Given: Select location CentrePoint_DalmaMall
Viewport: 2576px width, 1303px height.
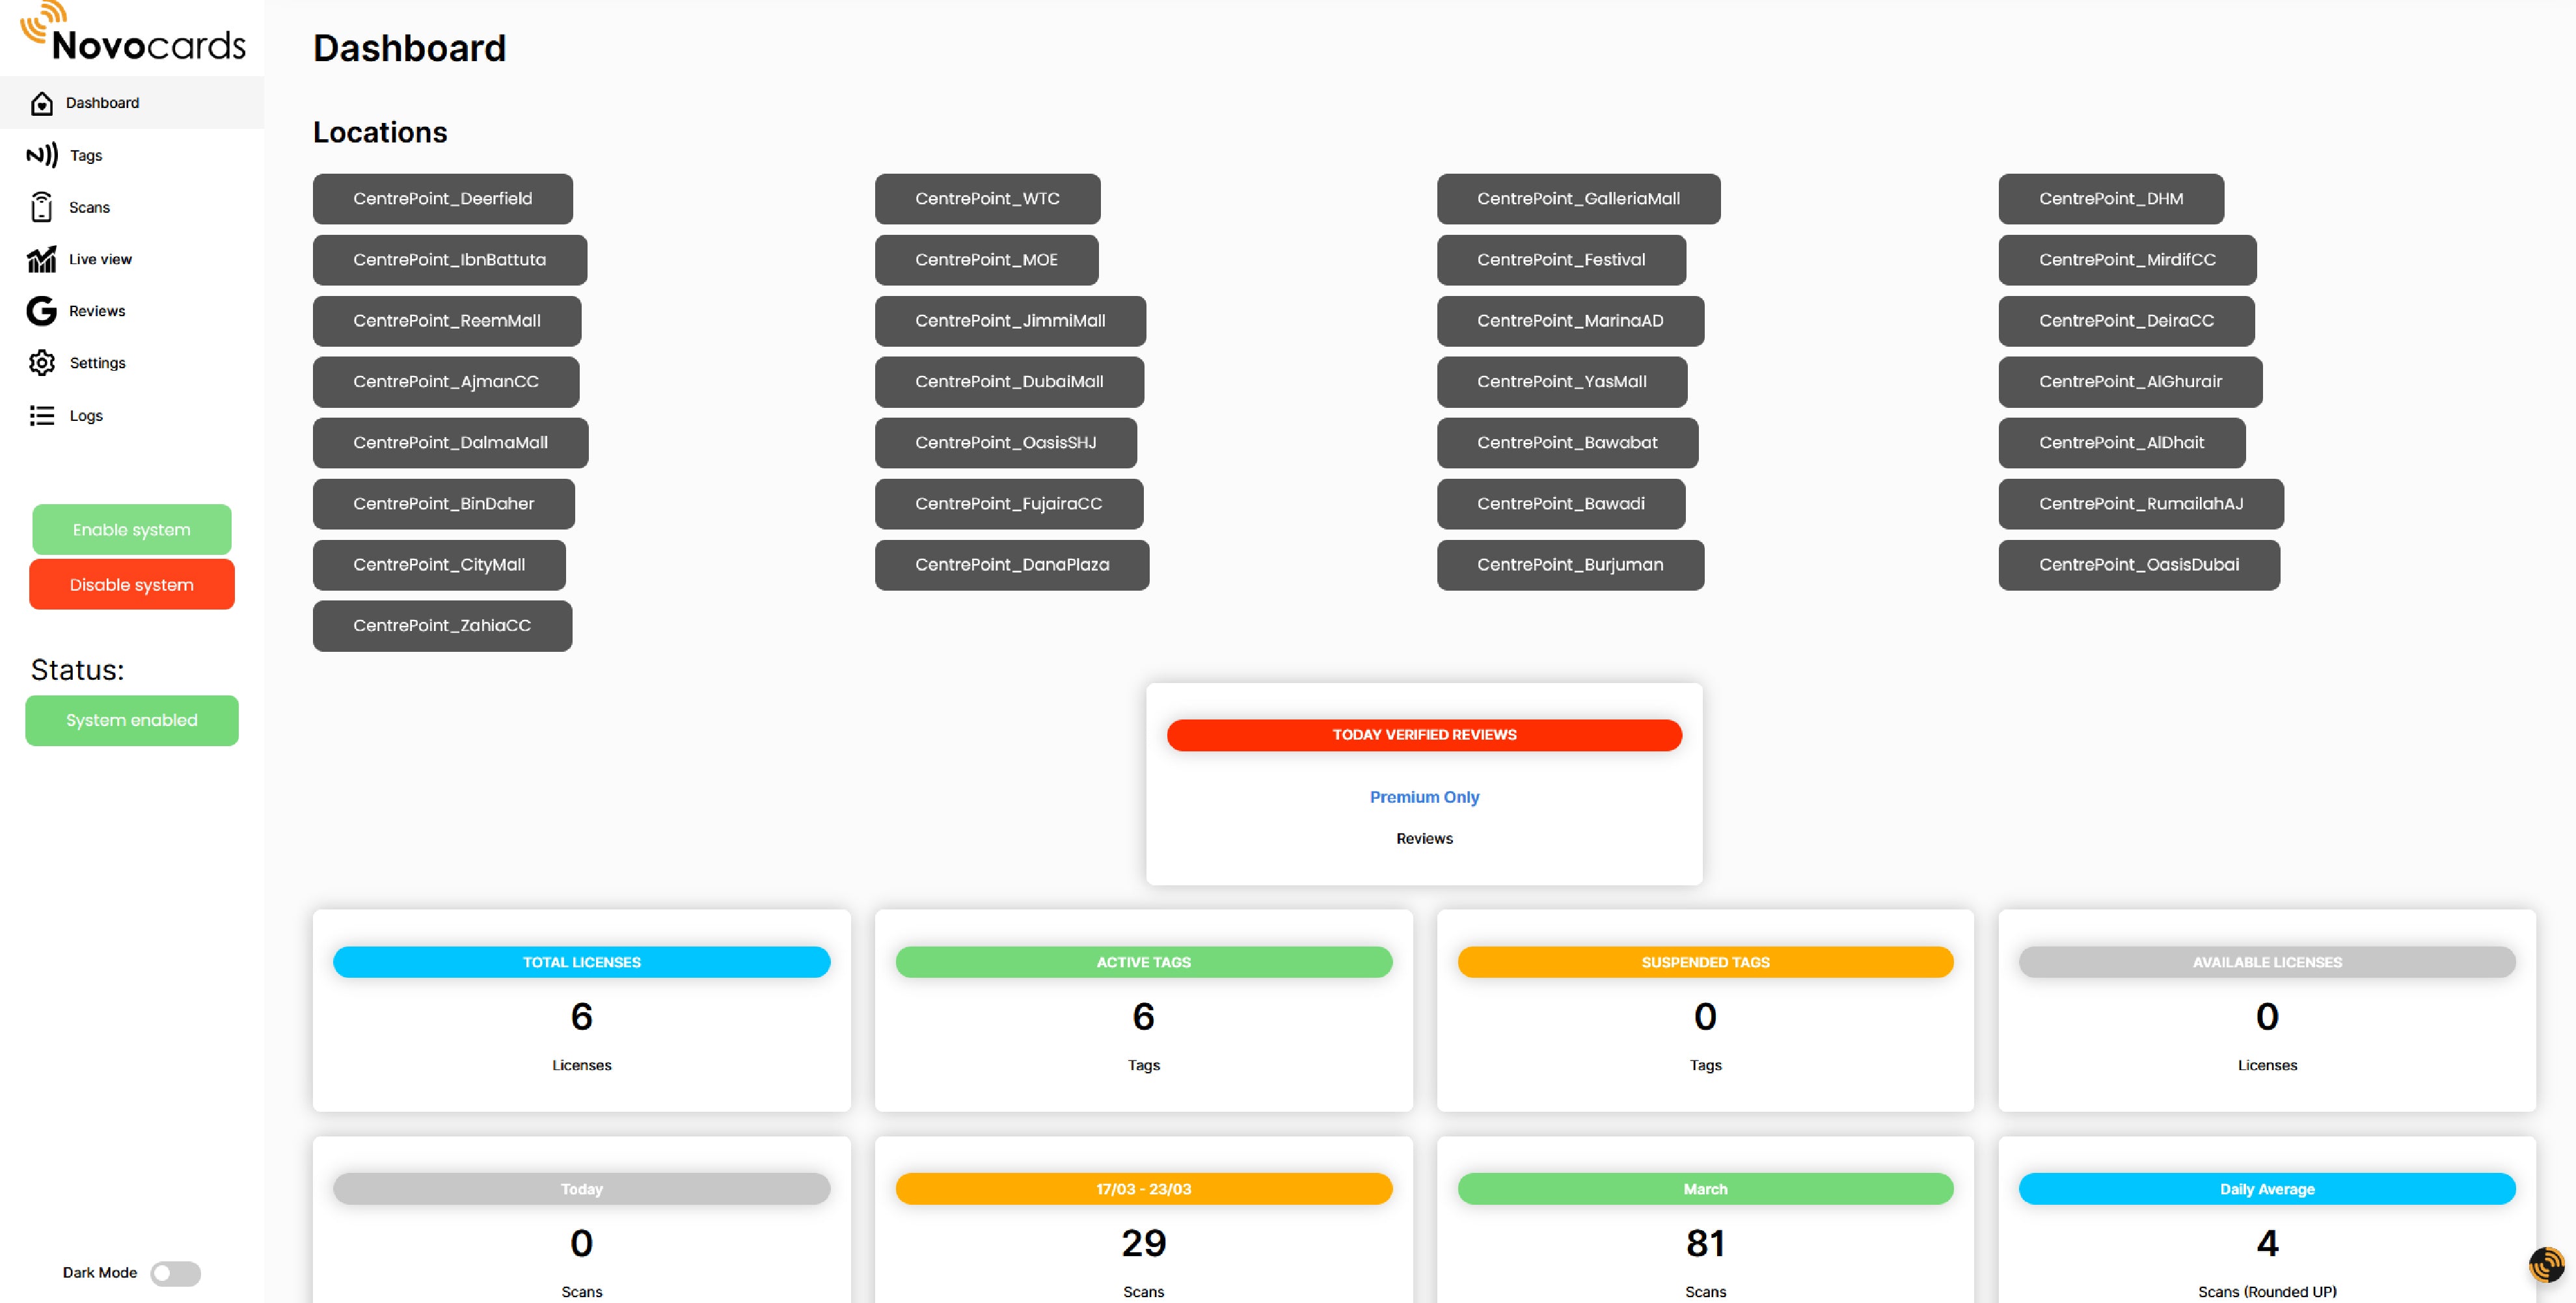Looking at the screenshot, I should [x=450, y=443].
